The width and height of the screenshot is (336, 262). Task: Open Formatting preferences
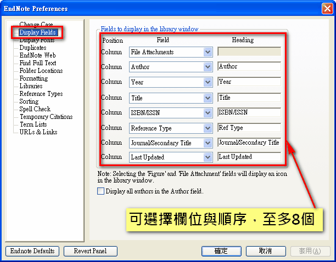(33, 78)
